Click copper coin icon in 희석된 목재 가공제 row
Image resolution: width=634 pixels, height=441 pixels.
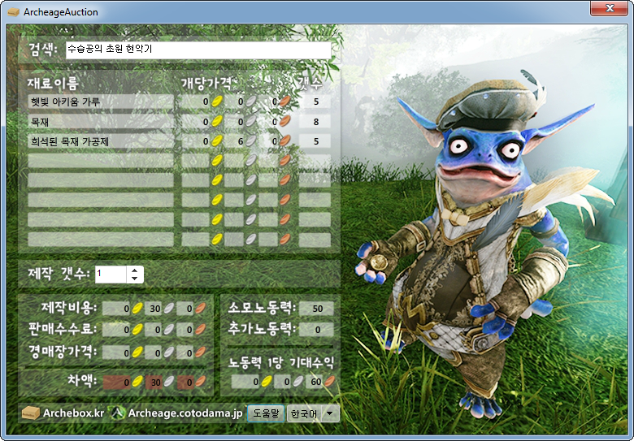[284, 141]
